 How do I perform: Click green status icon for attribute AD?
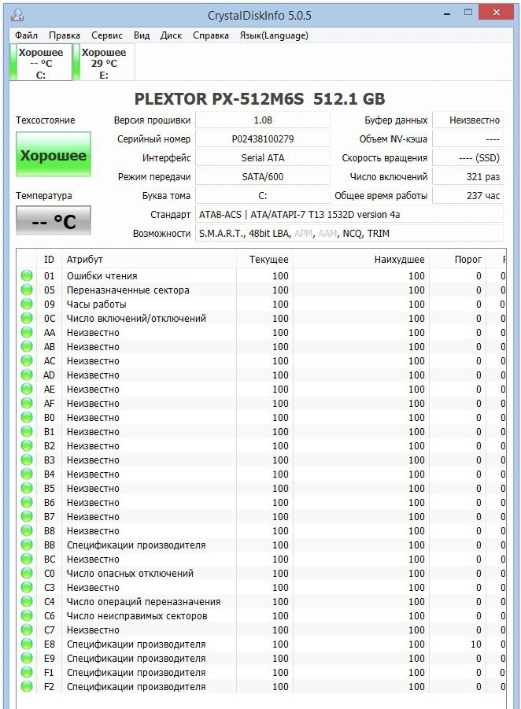coord(27,375)
